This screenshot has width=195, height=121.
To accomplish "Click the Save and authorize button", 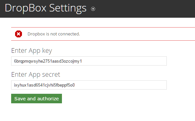I will pyautogui.click(x=37, y=98).
